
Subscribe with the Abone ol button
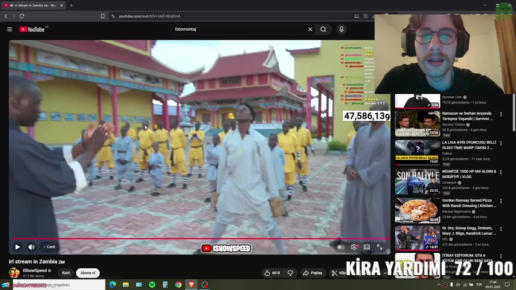tap(88, 273)
